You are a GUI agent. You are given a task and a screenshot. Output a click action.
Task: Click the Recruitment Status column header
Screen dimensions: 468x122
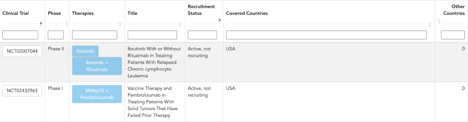coord(201,10)
